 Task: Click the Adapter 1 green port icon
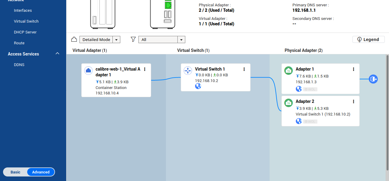(288, 71)
